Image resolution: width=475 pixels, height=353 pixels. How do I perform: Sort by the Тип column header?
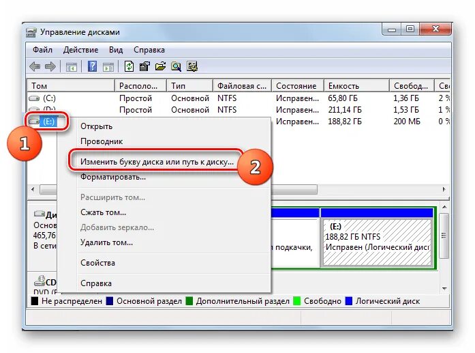tap(189, 85)
